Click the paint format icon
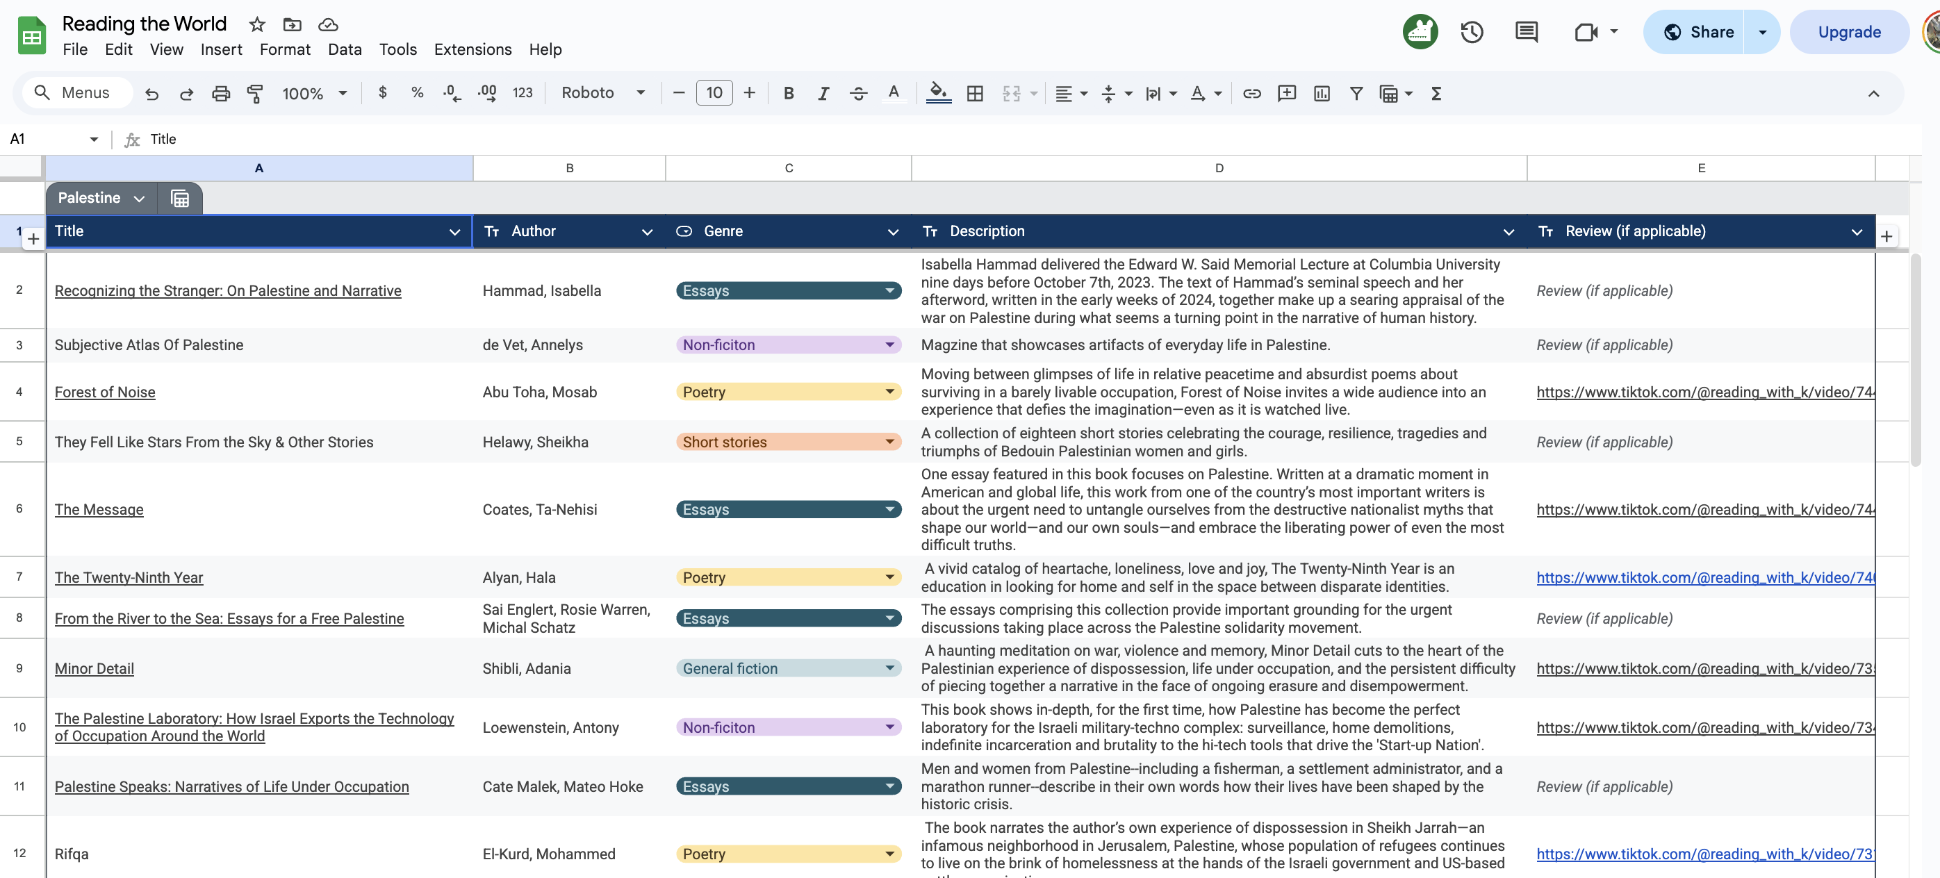Screen dimensions: 1940x878 click(255, 93)
